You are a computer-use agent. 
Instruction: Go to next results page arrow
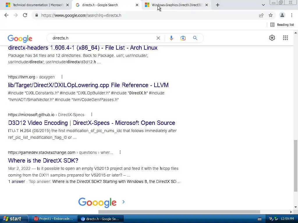pos(123,202)
